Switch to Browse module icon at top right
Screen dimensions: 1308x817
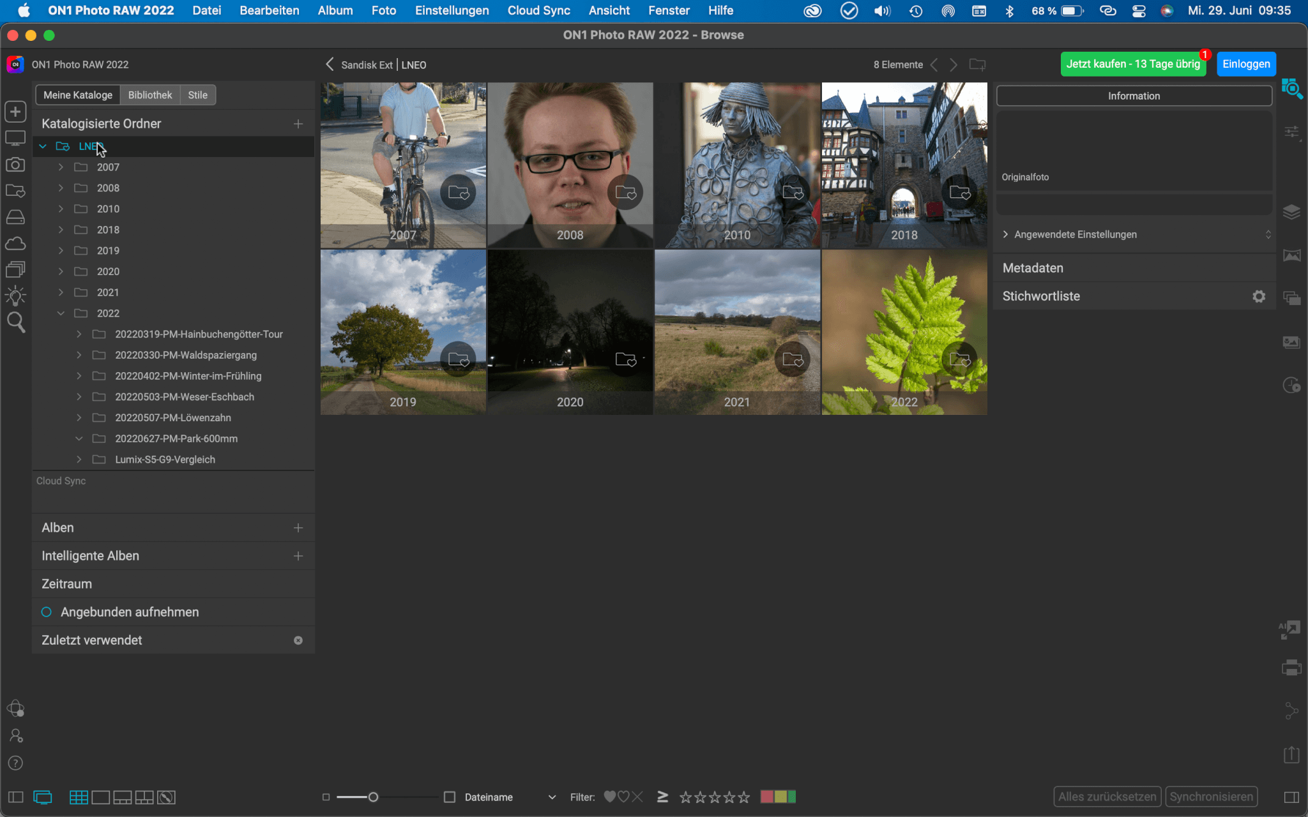tap(1291, 89)
